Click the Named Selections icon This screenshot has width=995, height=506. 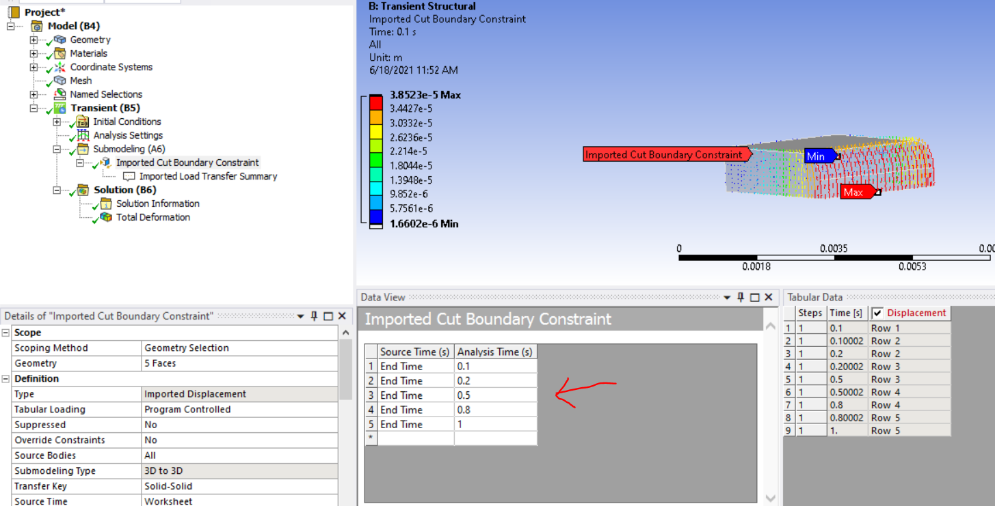pos(60,94)
